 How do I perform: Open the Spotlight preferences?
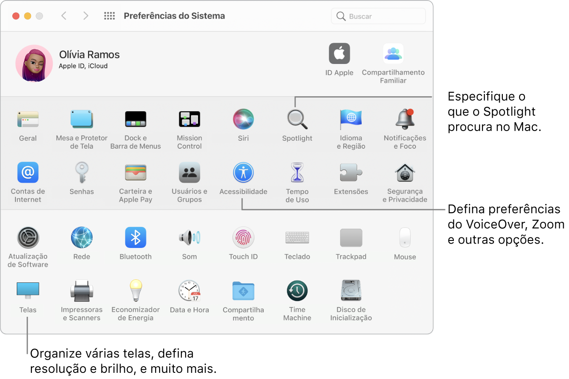coord(297,119)
